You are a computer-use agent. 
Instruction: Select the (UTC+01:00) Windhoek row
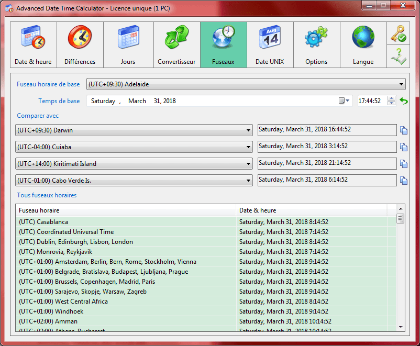tap(206, 311)
